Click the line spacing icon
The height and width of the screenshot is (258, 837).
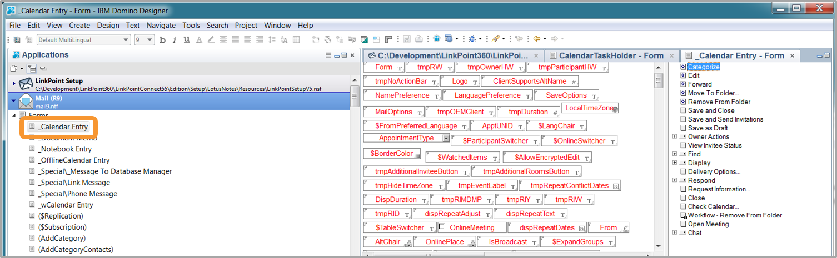coord(272,39)
